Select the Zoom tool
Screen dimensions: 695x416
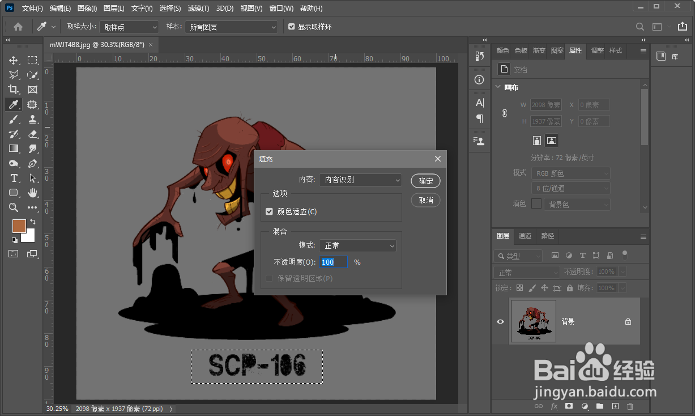(14, 207)
